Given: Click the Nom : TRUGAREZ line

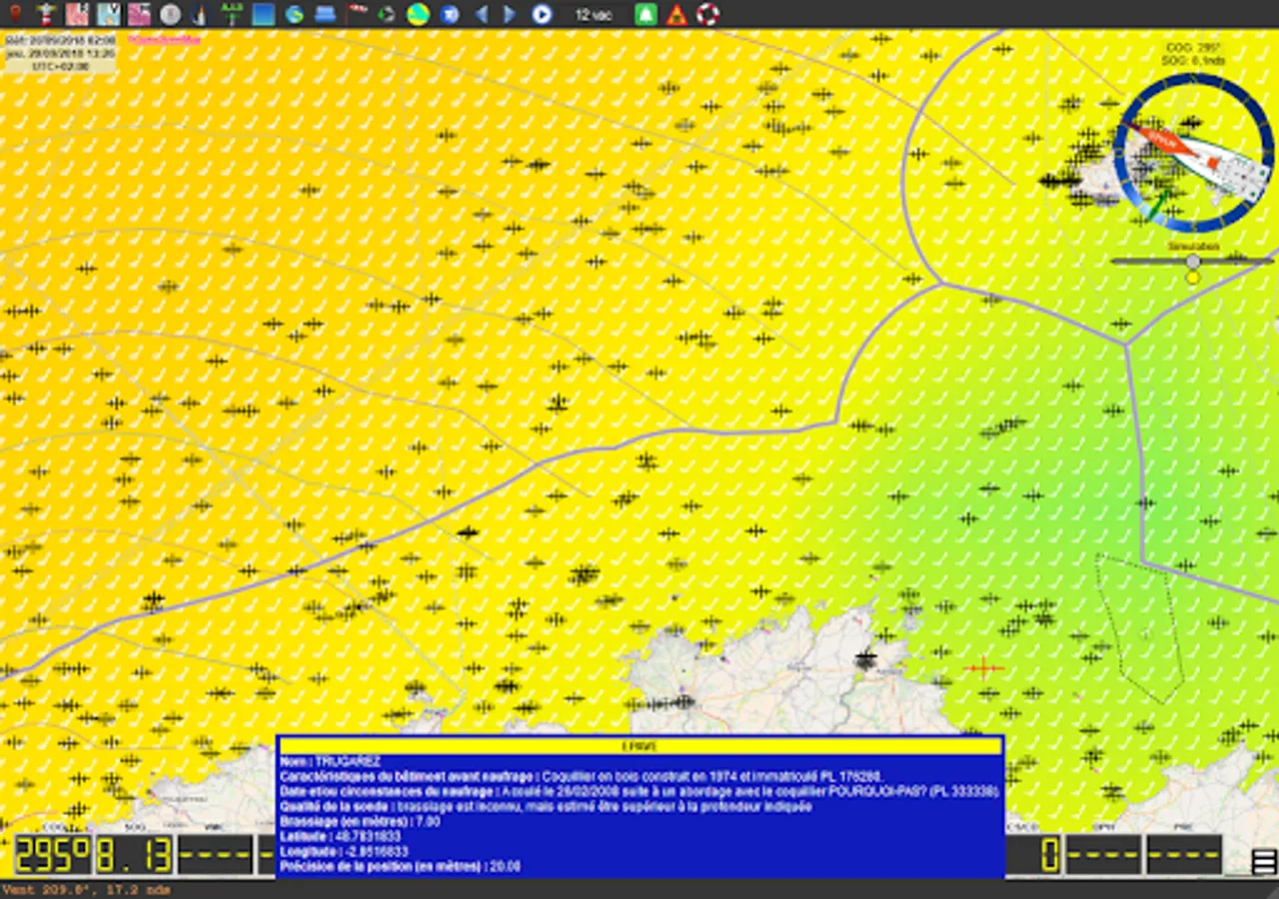Looking at the screenshot, I should 329,761.
